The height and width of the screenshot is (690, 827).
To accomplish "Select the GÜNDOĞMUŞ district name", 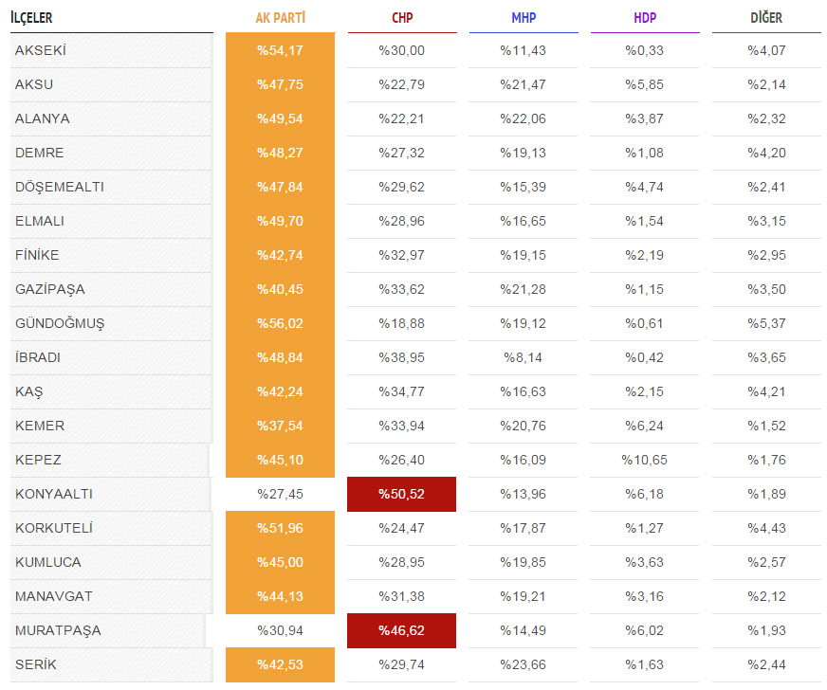I will coord(60,323).
